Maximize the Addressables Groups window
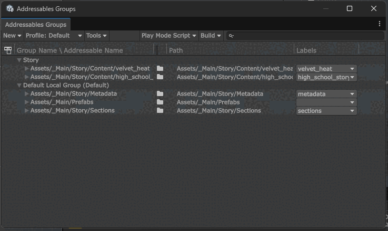 point(350,8)
